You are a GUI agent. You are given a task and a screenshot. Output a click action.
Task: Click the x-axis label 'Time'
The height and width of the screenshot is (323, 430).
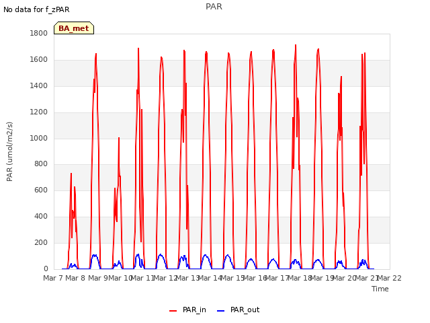point(380,289)
